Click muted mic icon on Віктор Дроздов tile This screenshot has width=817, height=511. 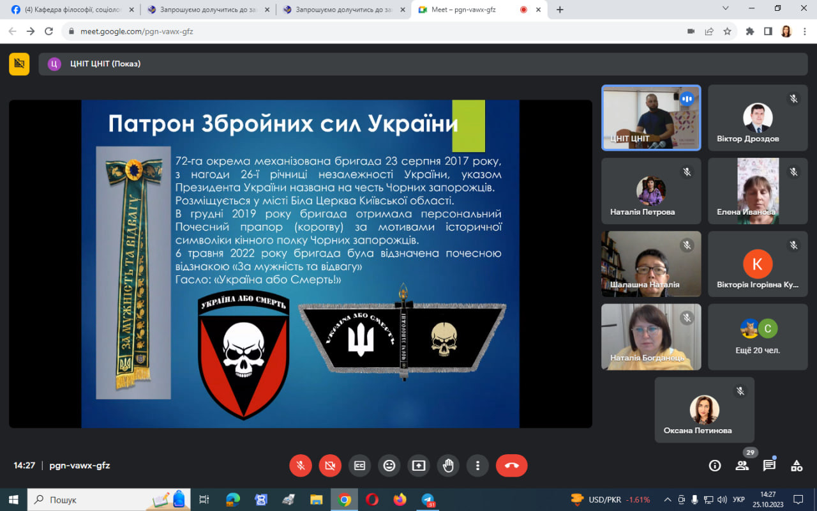click(793, 98)
